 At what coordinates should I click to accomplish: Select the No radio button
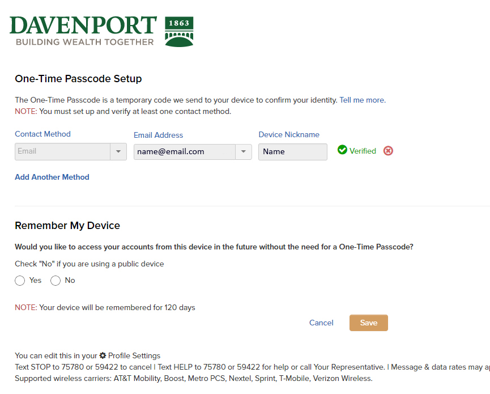tap(56, 281)
